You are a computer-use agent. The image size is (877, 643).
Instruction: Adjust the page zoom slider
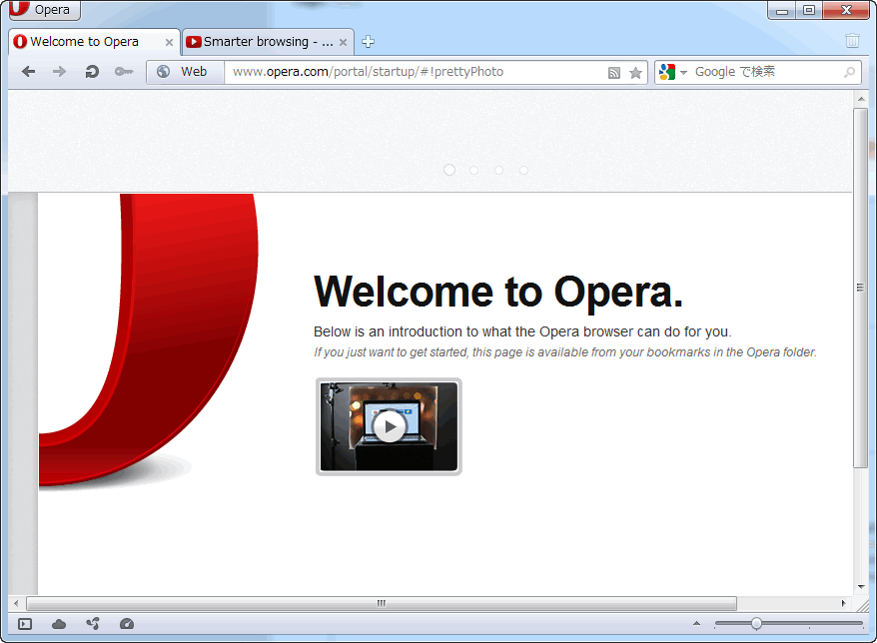tap(756, 624)
